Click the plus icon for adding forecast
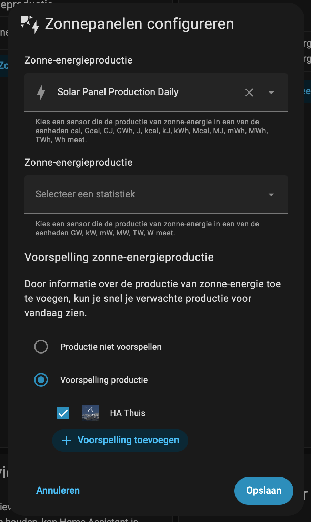The image size is (311, 522). click(66, 440)
